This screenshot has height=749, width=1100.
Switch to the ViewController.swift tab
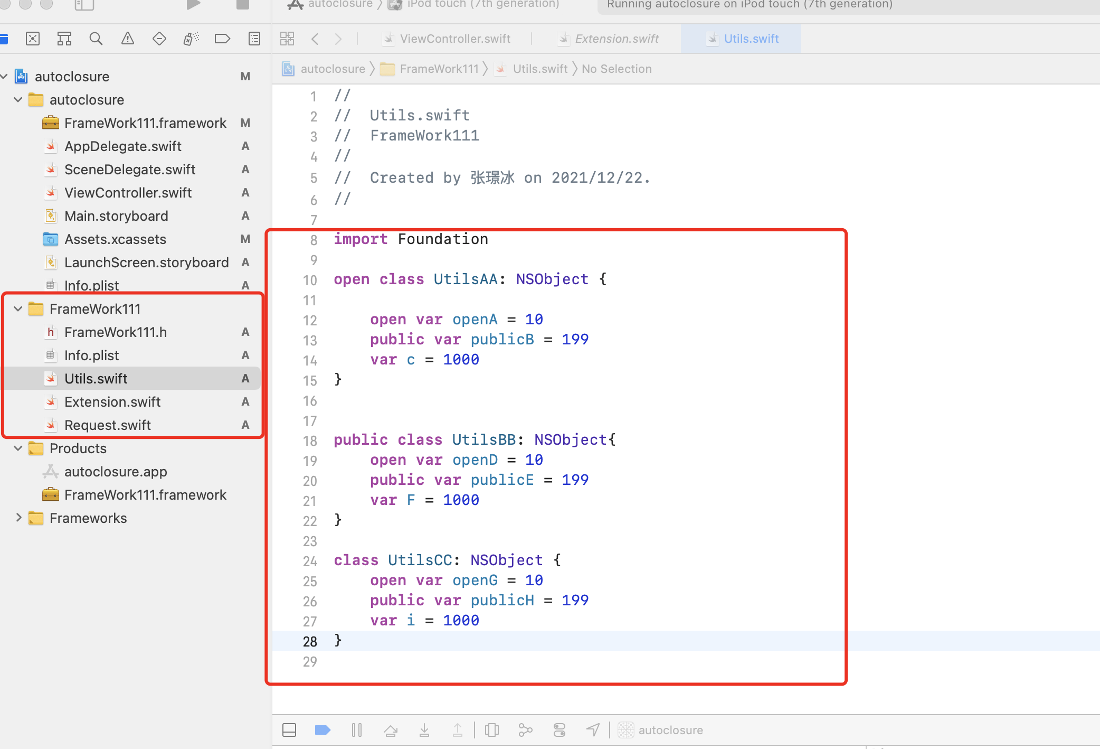coord(451,39)
